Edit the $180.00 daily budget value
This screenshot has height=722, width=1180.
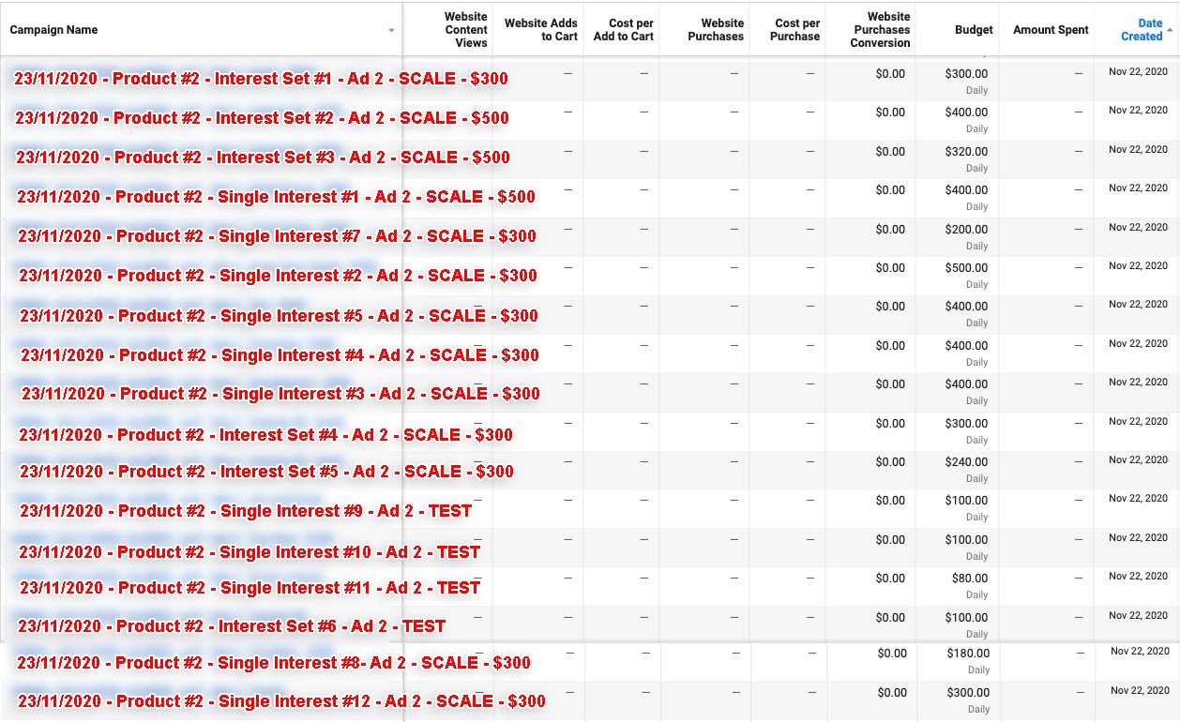tap(968, 654)
